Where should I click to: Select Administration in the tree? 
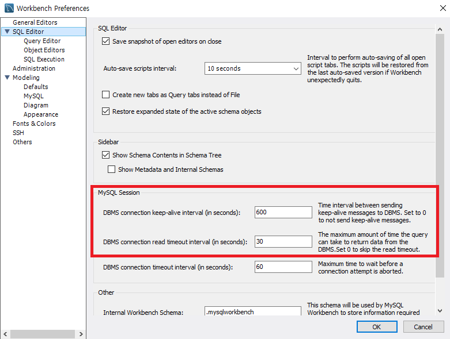(34, 68)
